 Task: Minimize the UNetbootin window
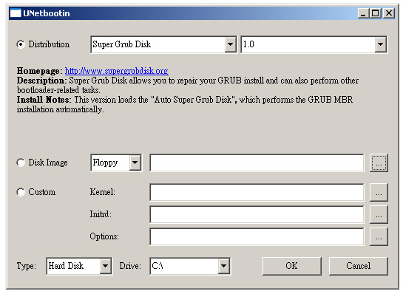click(363, 13)
